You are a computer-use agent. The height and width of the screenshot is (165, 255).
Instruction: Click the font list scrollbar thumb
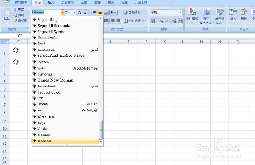point(101,130)
